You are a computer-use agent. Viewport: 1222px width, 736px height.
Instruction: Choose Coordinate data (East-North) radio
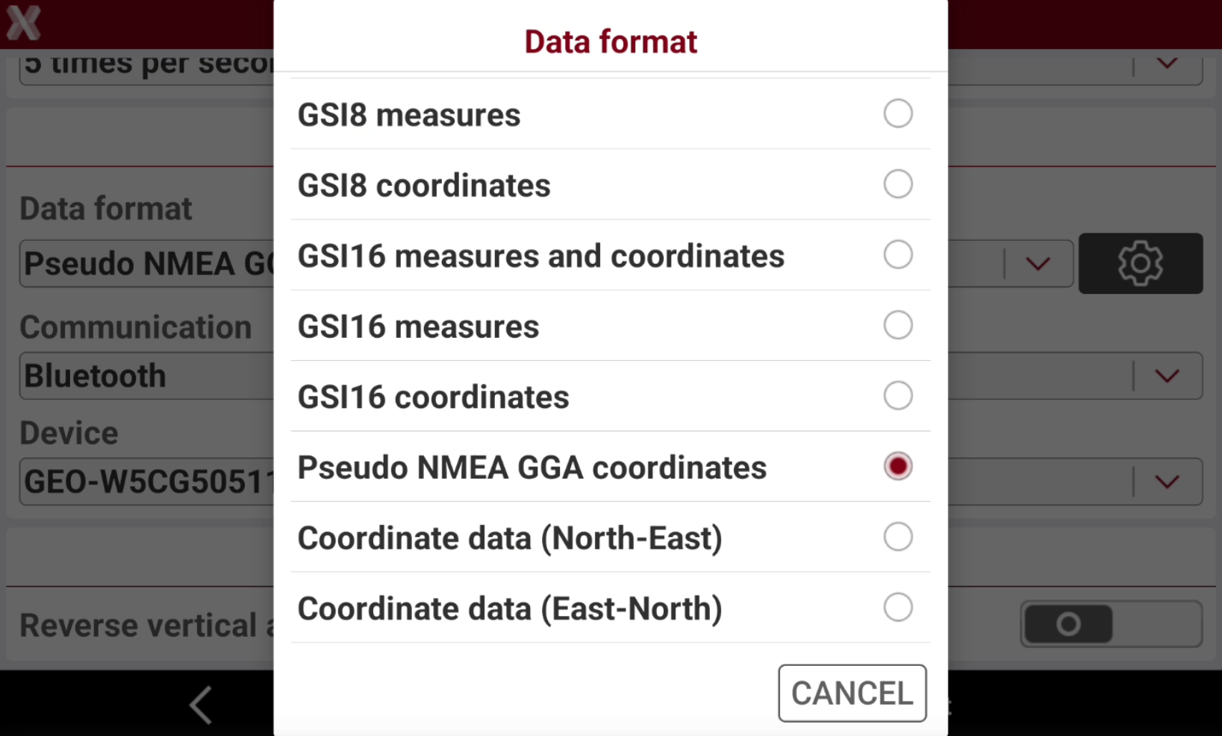[x=897, y=608]
